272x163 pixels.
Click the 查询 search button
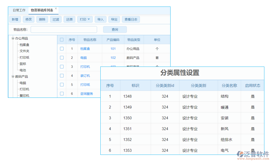[115, 29]
